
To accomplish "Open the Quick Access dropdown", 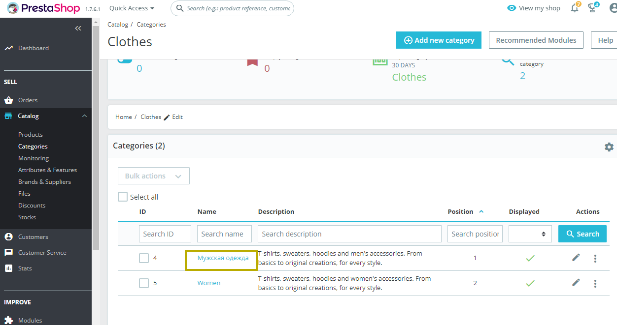I will [x=132, y=8].
